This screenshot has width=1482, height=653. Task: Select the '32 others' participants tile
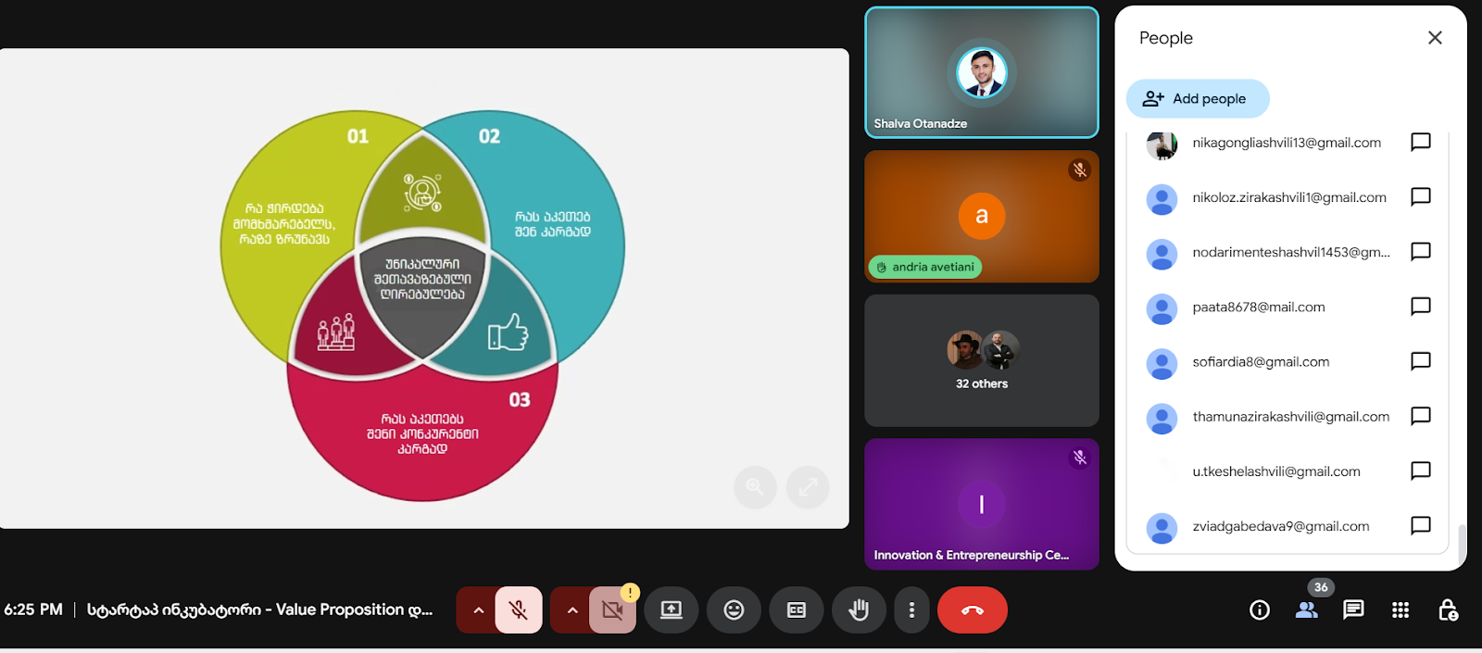(x=981, y=360)
